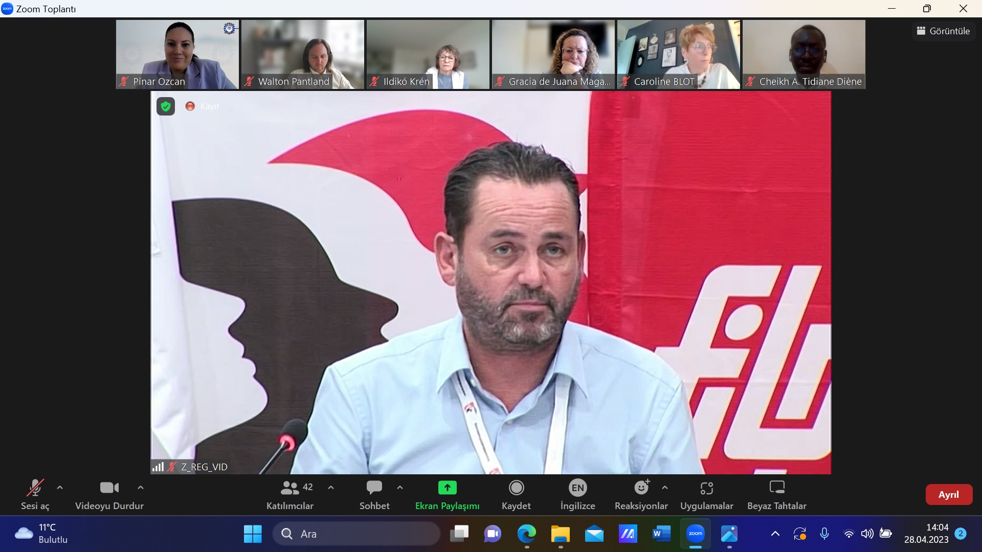Expand the arrow next to Reaksiyonlar
Screen dimensions: 982x552
[665, 488]
